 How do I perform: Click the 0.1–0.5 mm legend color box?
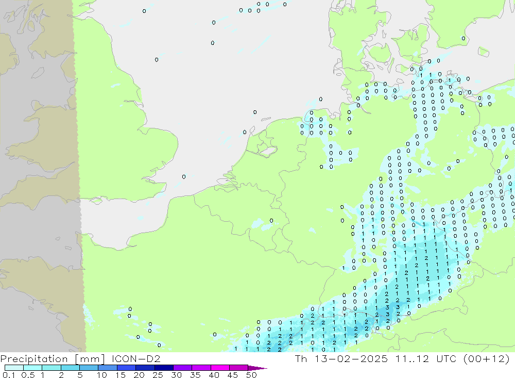click(14, 368)
